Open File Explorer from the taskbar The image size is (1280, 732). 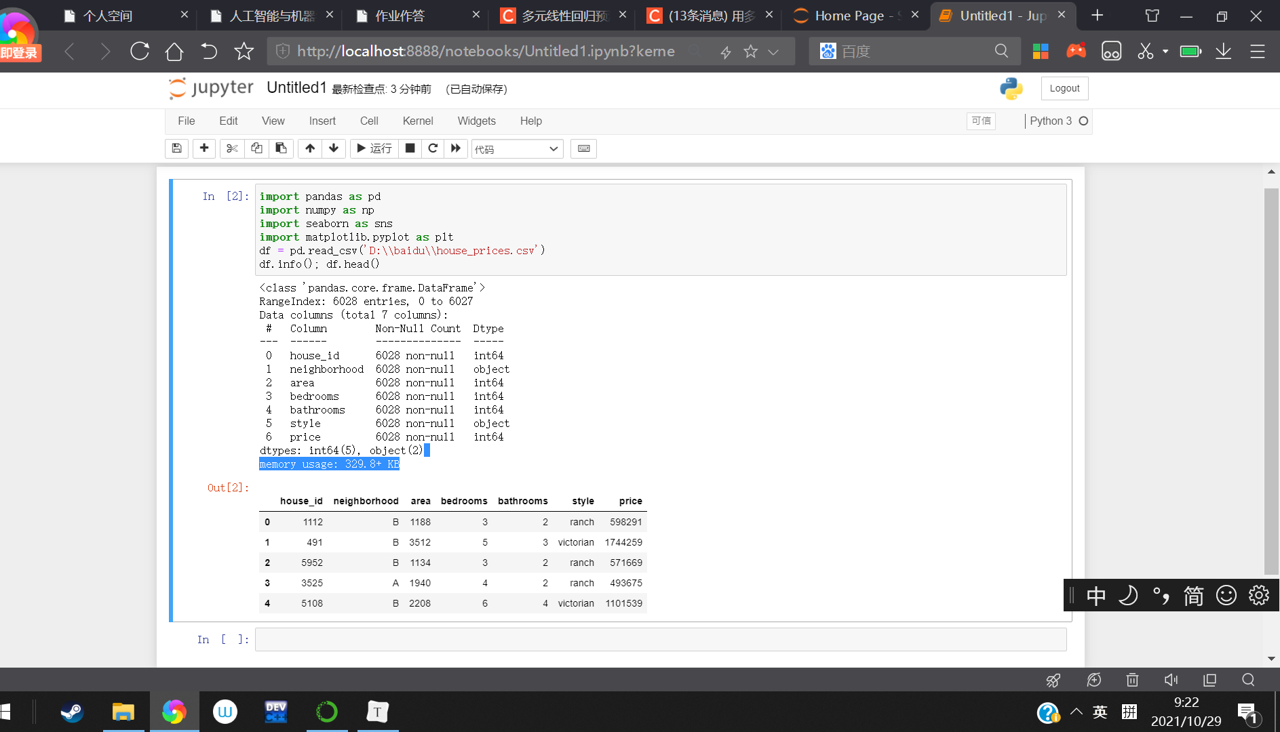tap(123, 712)
